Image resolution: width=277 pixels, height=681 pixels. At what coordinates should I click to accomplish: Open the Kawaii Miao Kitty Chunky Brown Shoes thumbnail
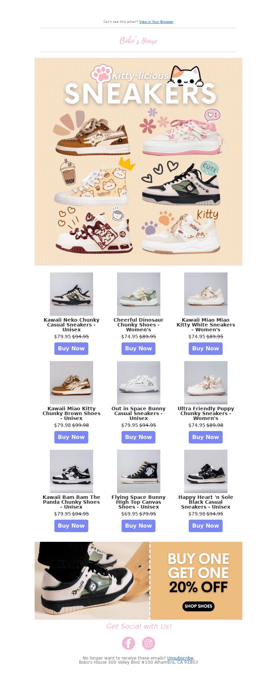[x=71, y=383]
